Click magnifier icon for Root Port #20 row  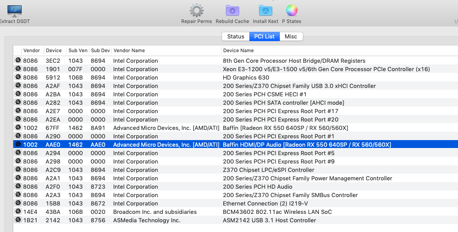tap(18, 119)
